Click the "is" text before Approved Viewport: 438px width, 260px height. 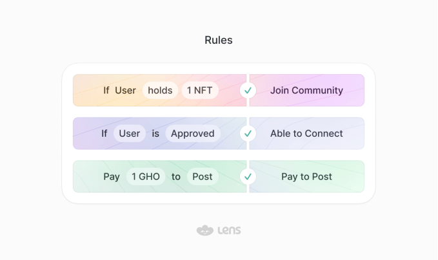click(x=155, y=134)
